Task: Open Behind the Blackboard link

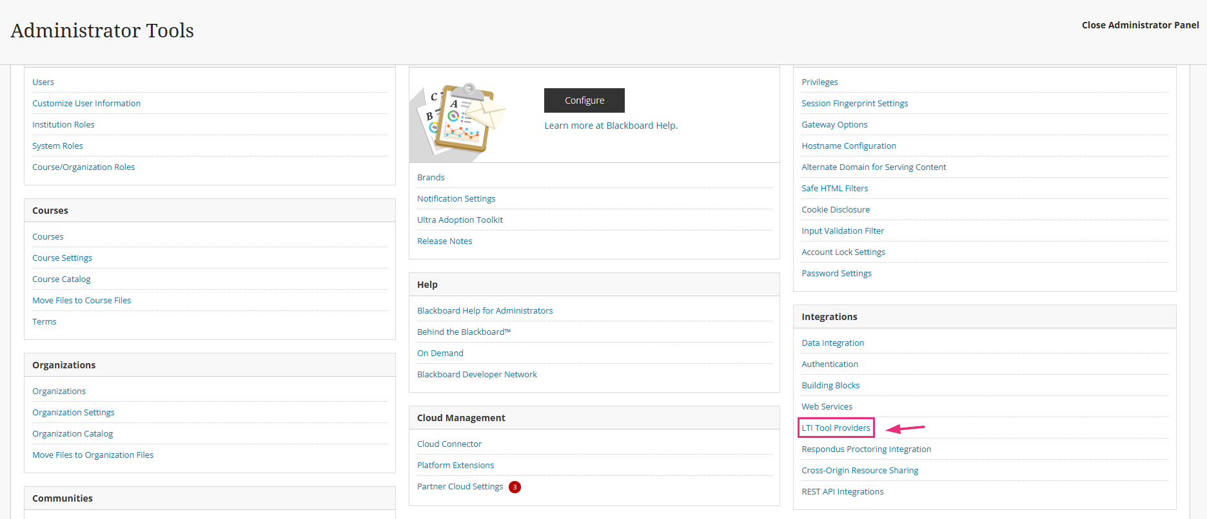Action: [x=464, y=332]
